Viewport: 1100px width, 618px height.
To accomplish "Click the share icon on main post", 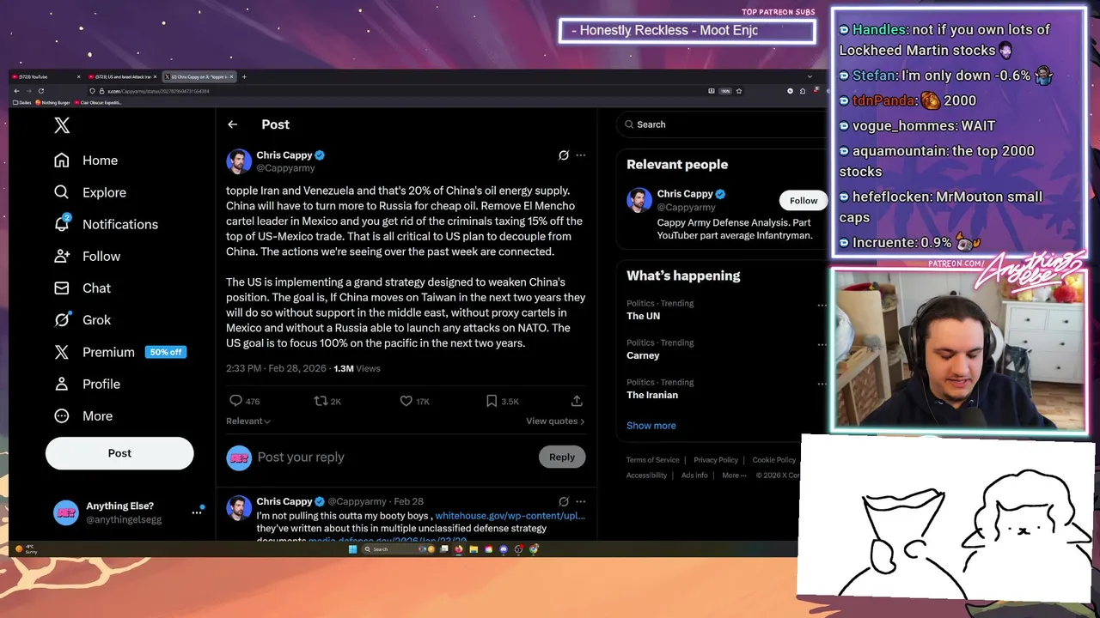I will click(x=577, y=401).
